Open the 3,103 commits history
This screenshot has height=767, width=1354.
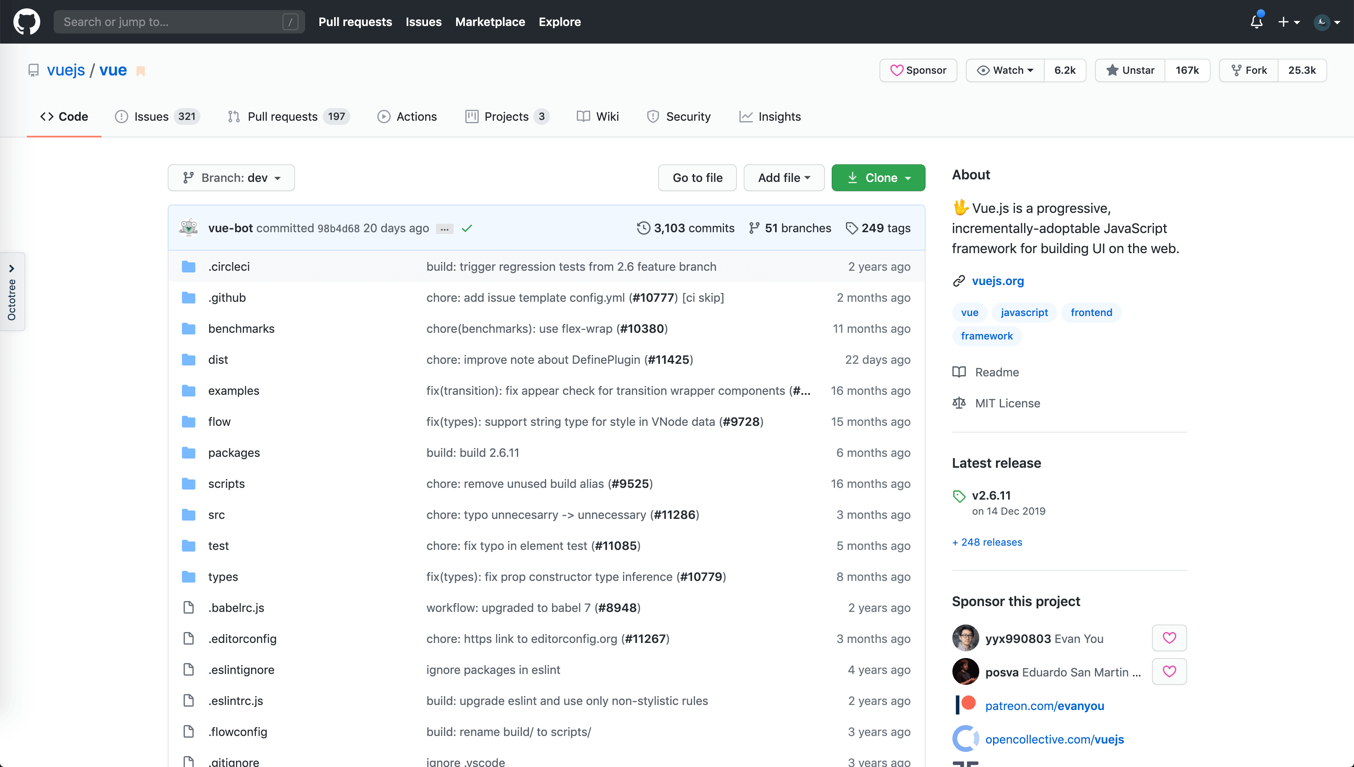pos(685,228)
